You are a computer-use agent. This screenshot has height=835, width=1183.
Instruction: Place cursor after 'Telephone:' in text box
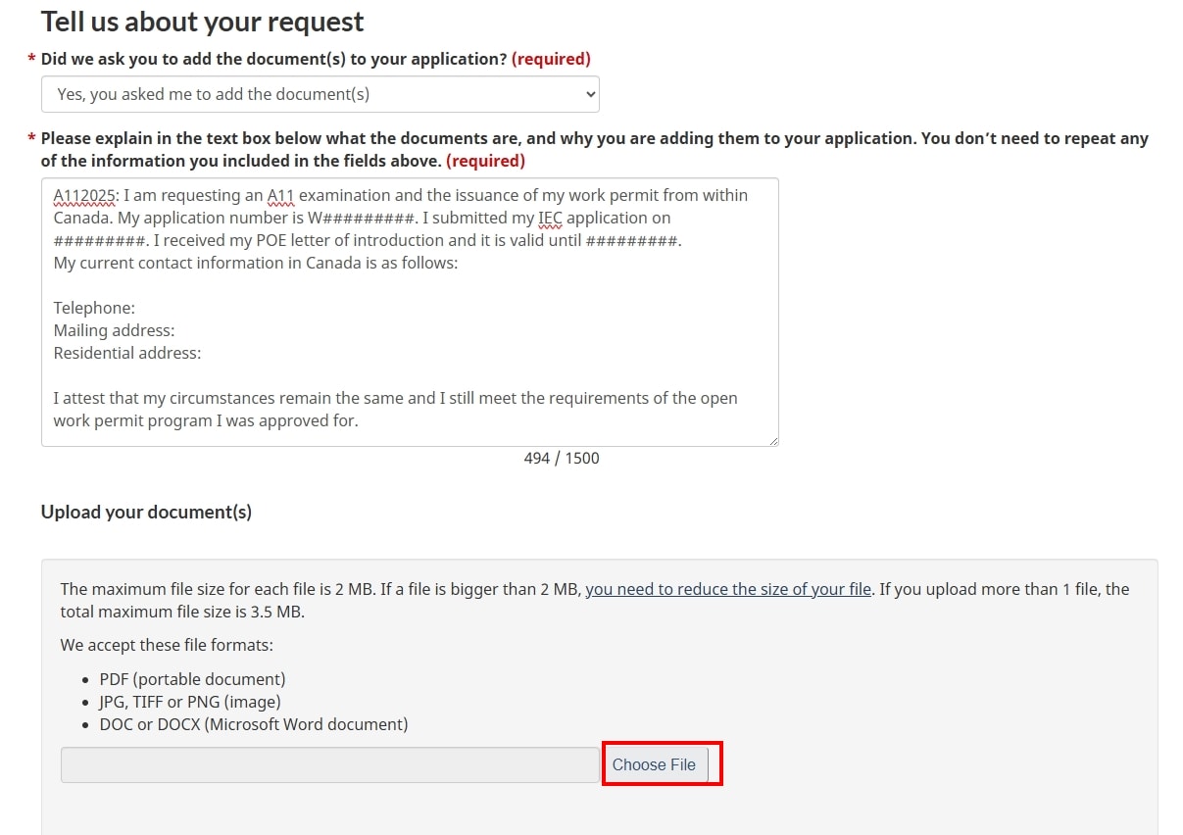pos(137,309)
